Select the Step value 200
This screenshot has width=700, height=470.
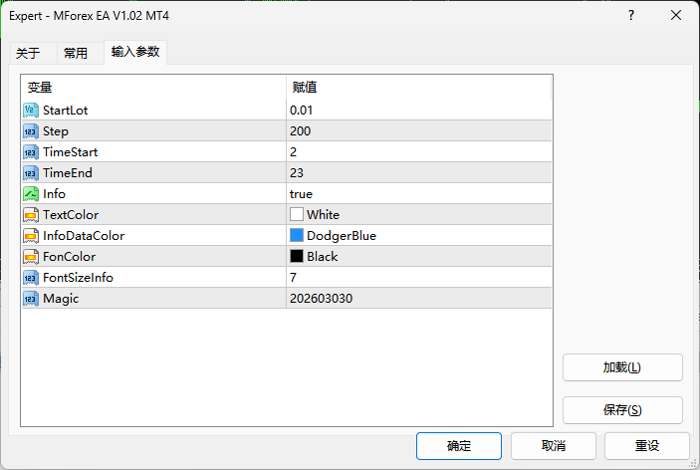coord(300,131)
